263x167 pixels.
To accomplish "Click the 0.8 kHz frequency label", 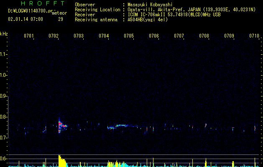I will pyautogui.click(x=3, y=117).
